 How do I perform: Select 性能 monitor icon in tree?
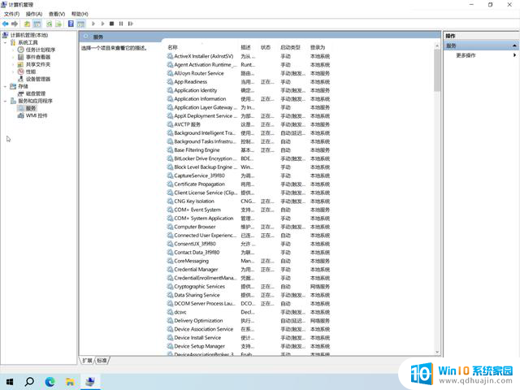20,71
